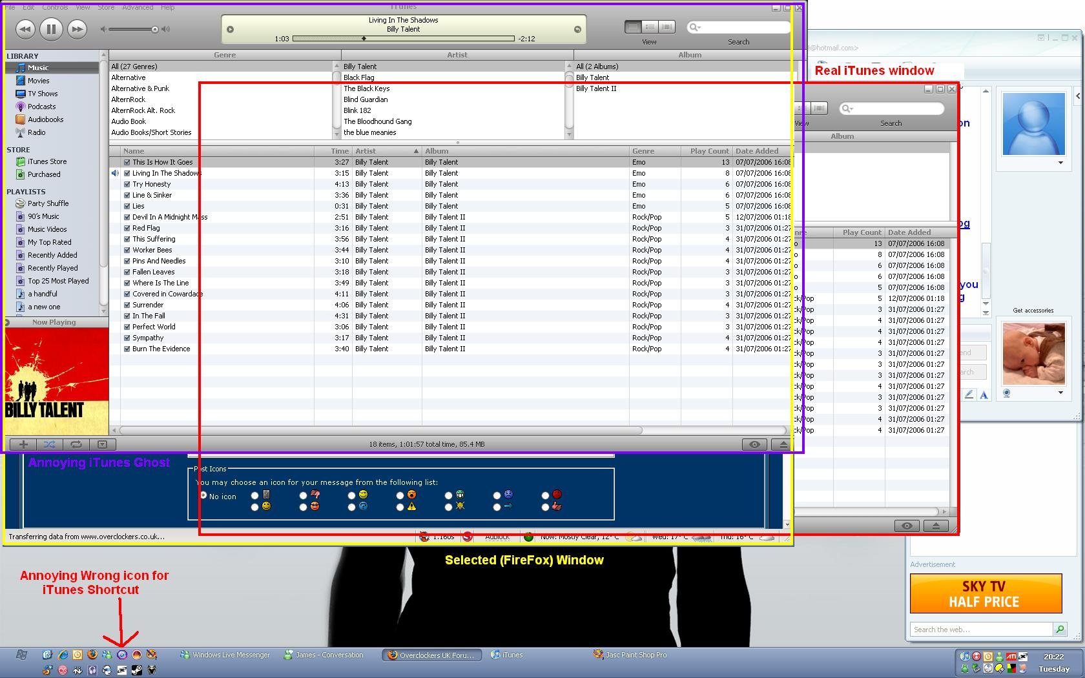
Task: Uncheck the song Try Honesty
Action: 127,184
